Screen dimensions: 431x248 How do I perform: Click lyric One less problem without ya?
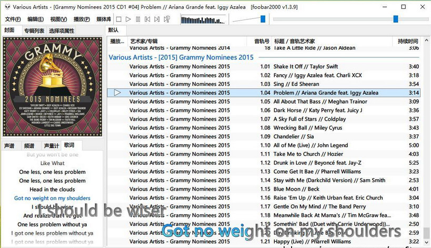(52, 224)
